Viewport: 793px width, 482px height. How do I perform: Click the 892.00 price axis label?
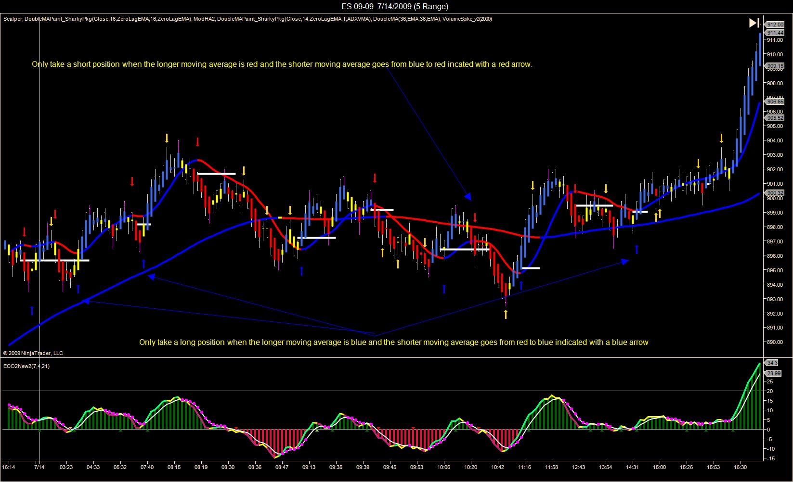[x=775, y=314]
